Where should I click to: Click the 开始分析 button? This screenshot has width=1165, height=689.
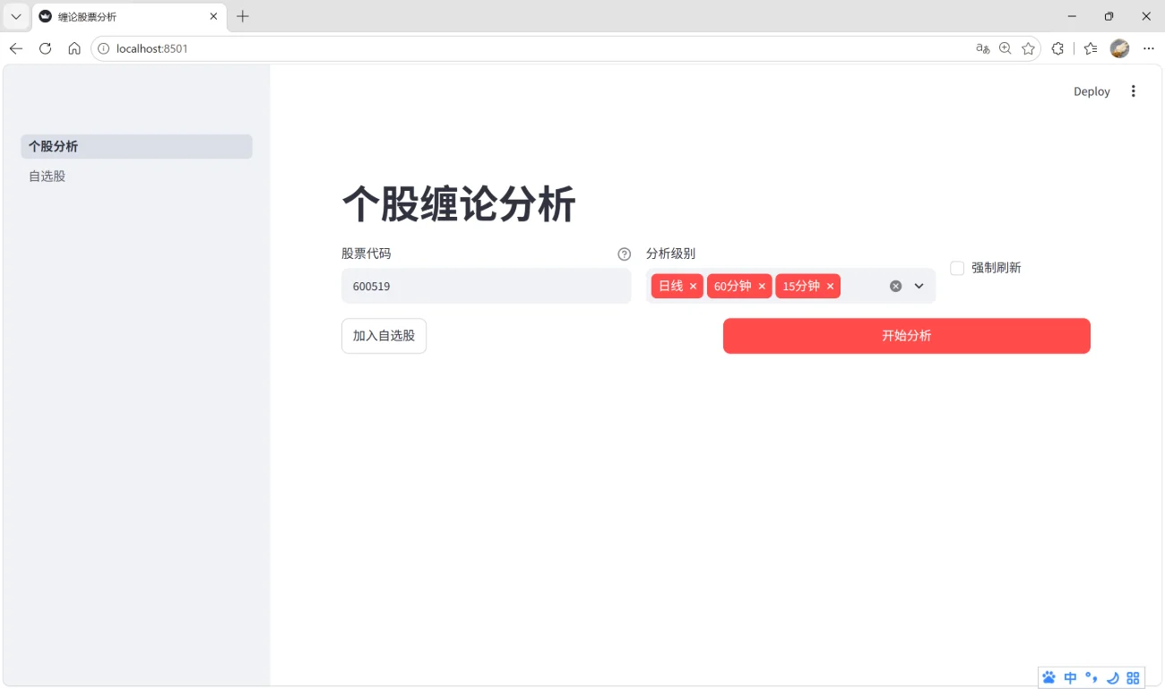click(x=907, y=336)
